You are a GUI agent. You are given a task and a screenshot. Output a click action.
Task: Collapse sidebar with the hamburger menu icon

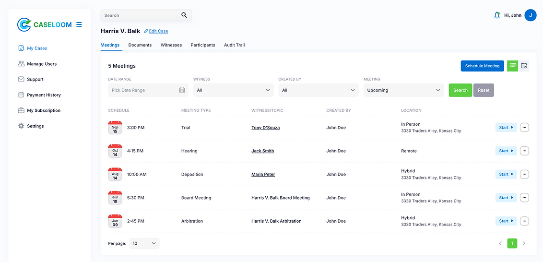tap(79, 24)
